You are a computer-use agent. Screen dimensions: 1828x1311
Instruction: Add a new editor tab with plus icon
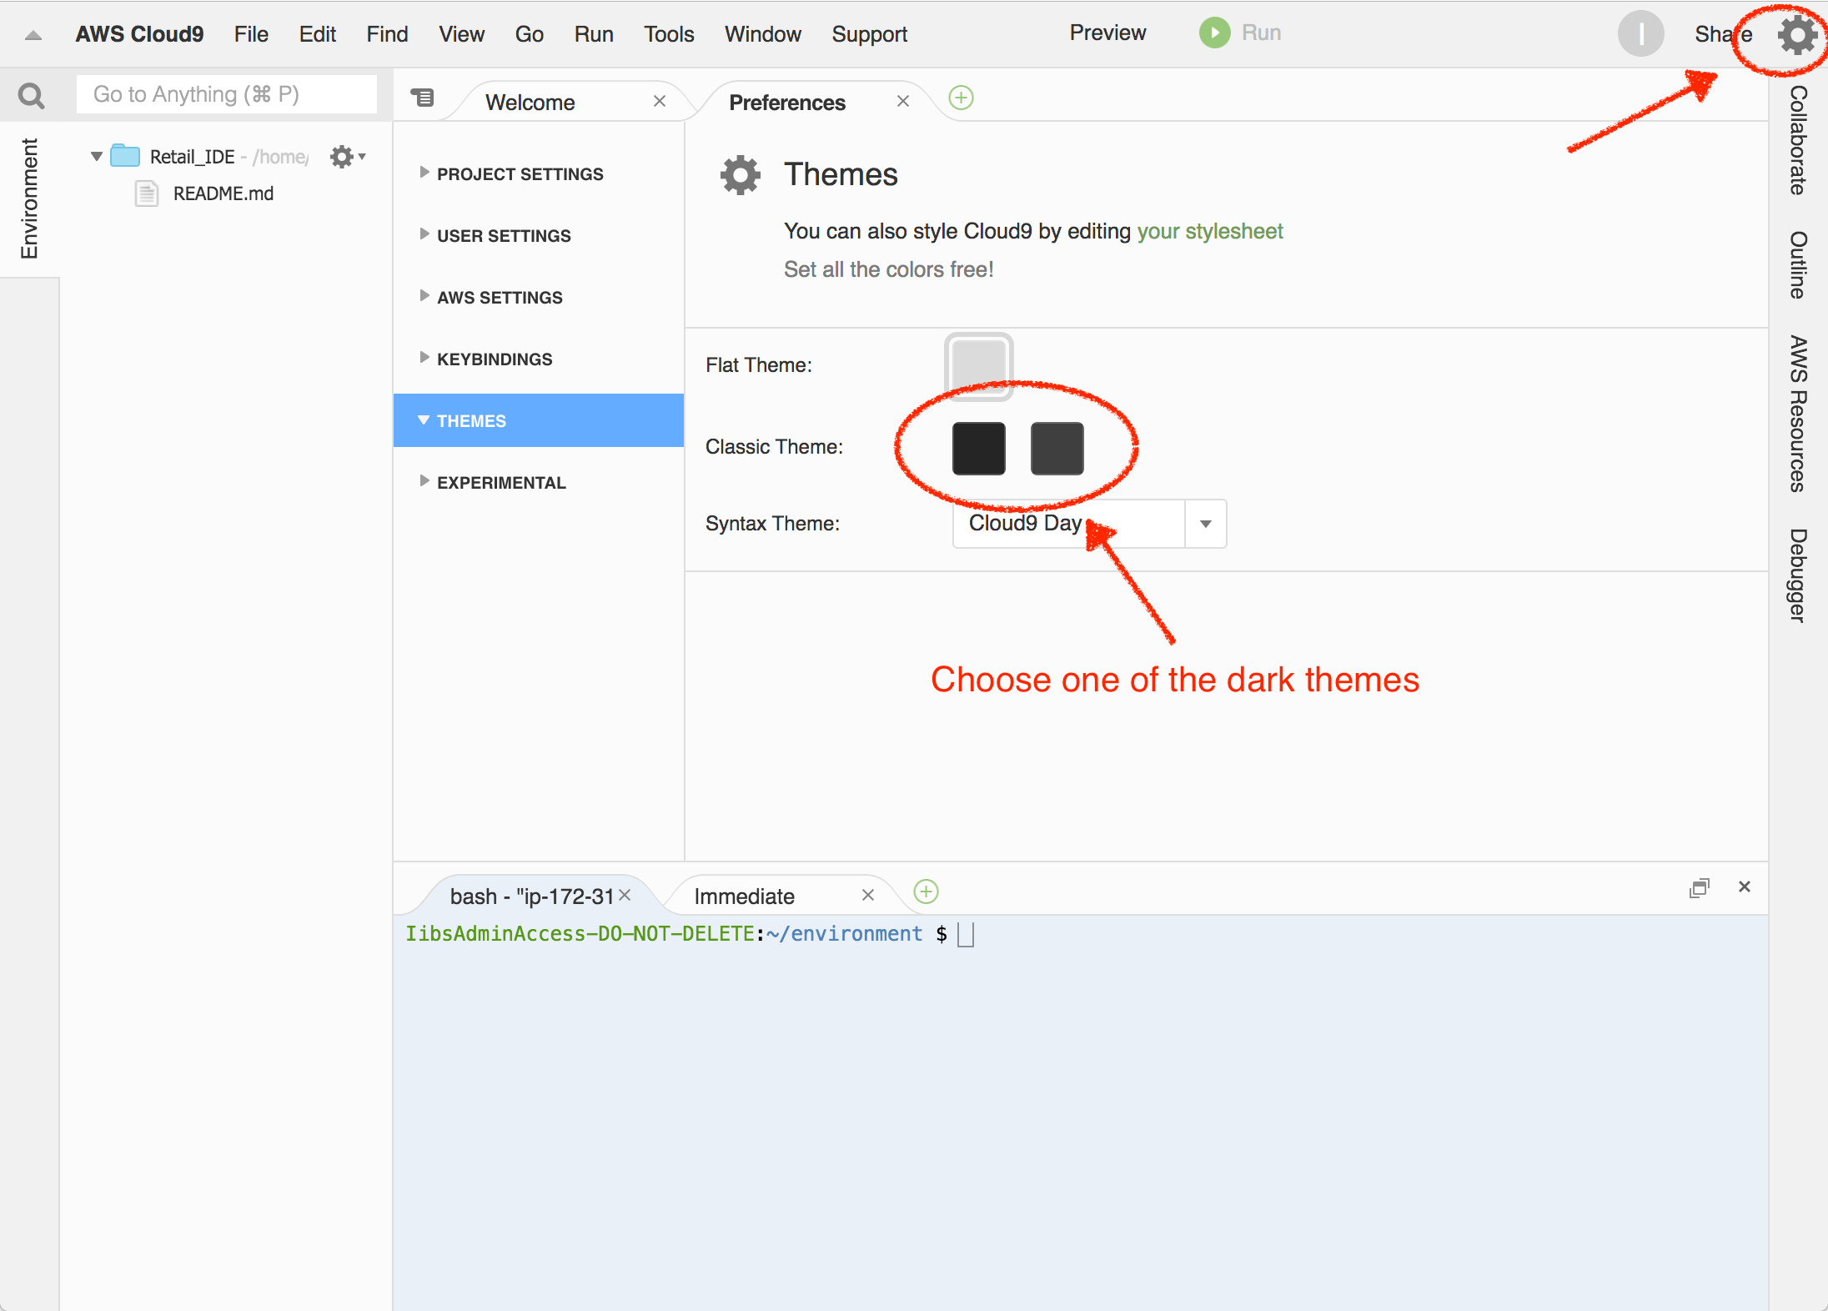tap(962, 98)
